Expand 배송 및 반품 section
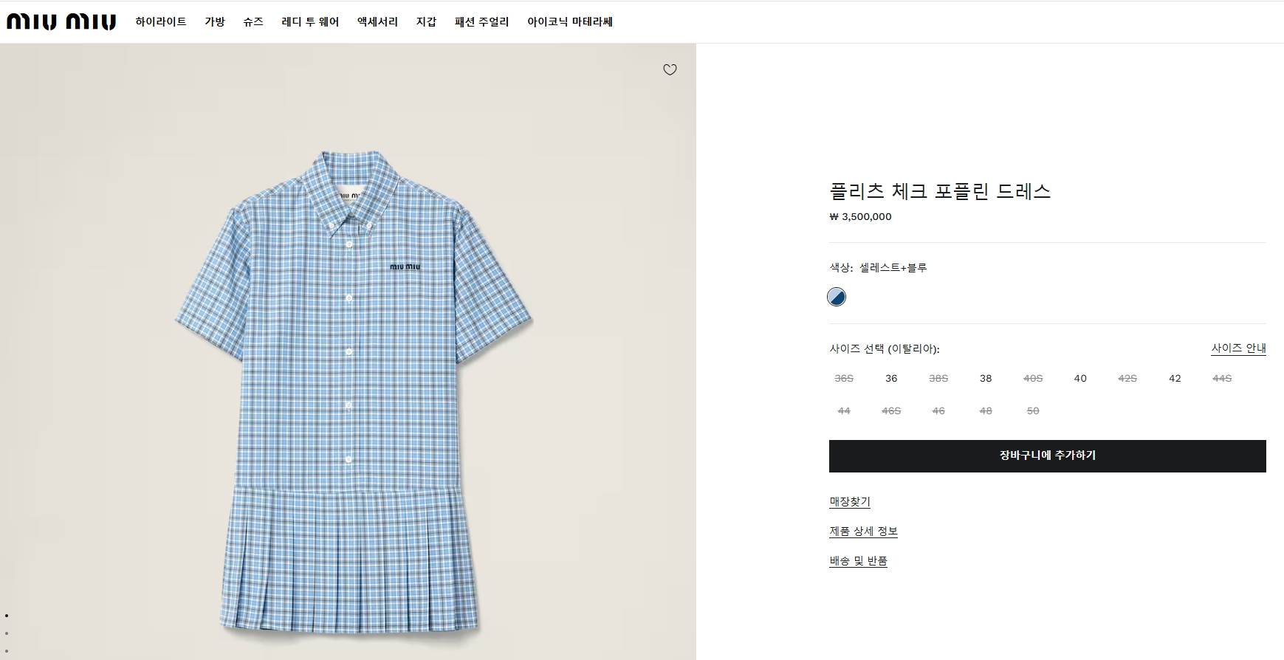This screenshot has width=1284, height=660. pyautogui.click(x=858, y=561)
